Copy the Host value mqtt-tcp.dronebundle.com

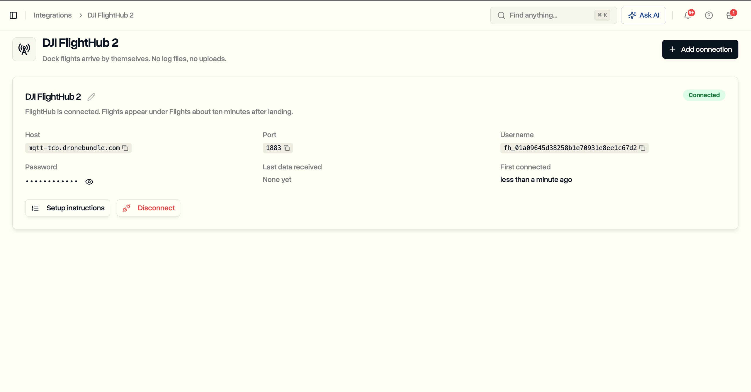coord(125,148)
